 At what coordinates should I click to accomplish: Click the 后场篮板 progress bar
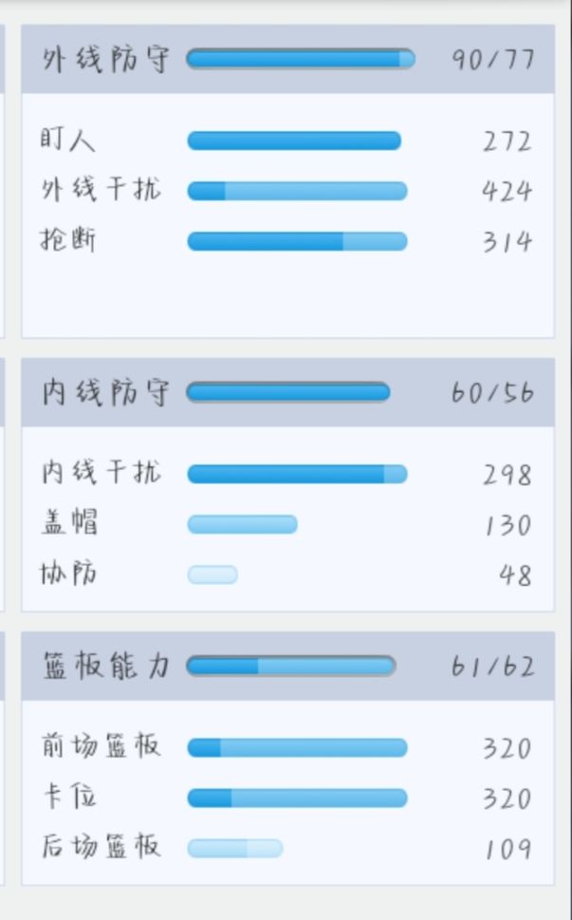tap(235, 848)
